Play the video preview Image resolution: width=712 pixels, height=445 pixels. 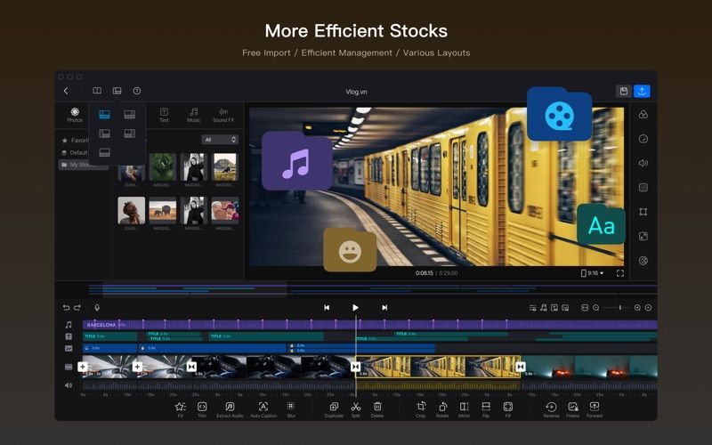[355, 307]
